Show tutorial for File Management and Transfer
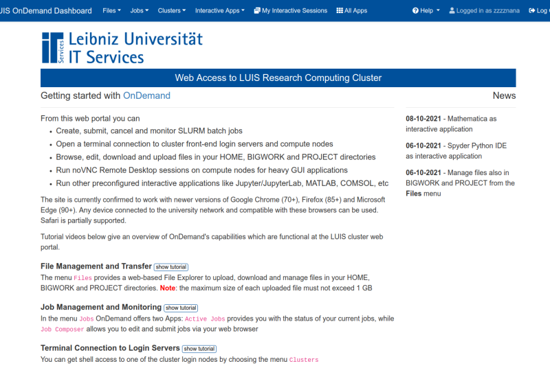This screenshot has height=368, width=550. pyautogui.click(x=170, y=267)
